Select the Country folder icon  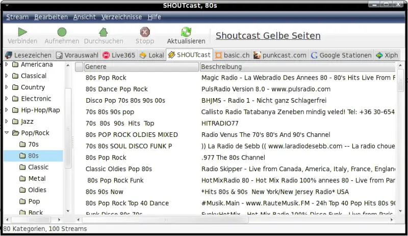[15, 87]
